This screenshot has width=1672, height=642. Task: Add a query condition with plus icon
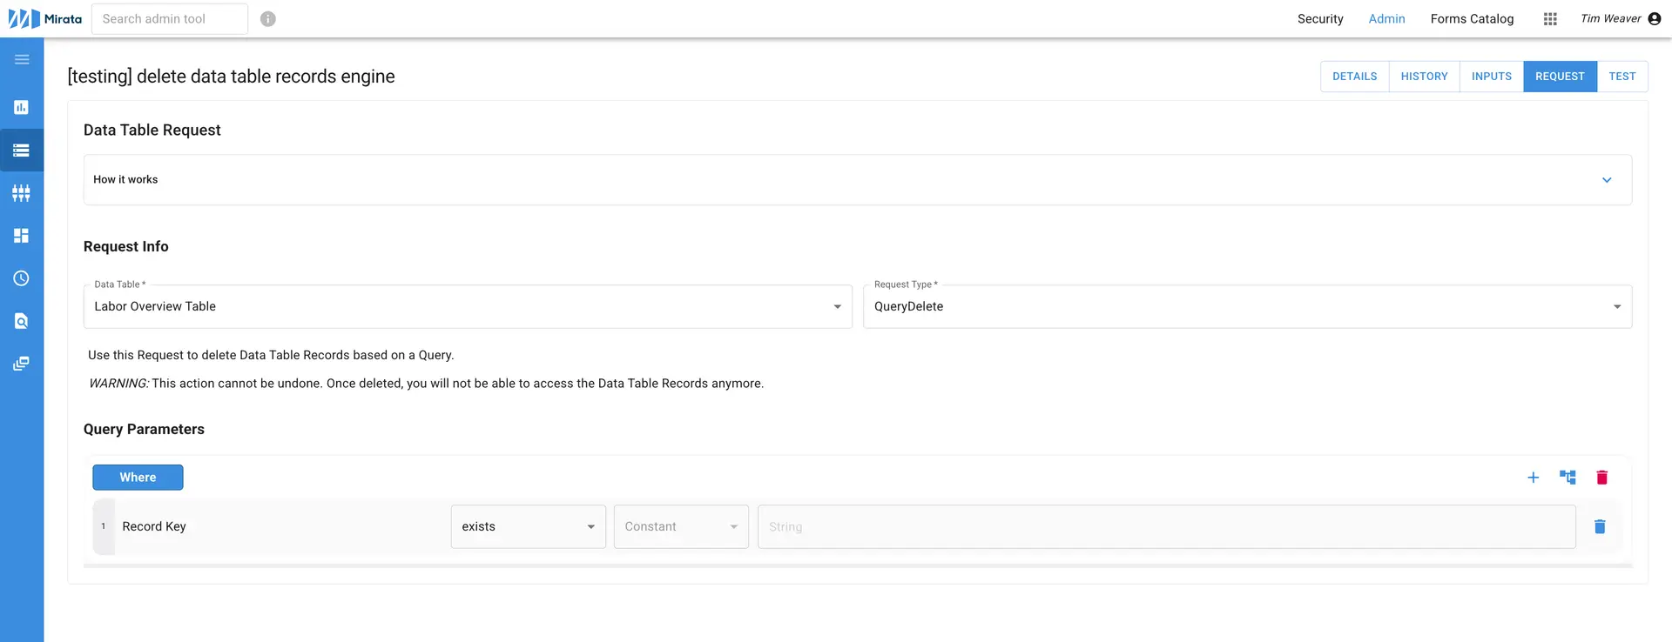[1534, 478]
